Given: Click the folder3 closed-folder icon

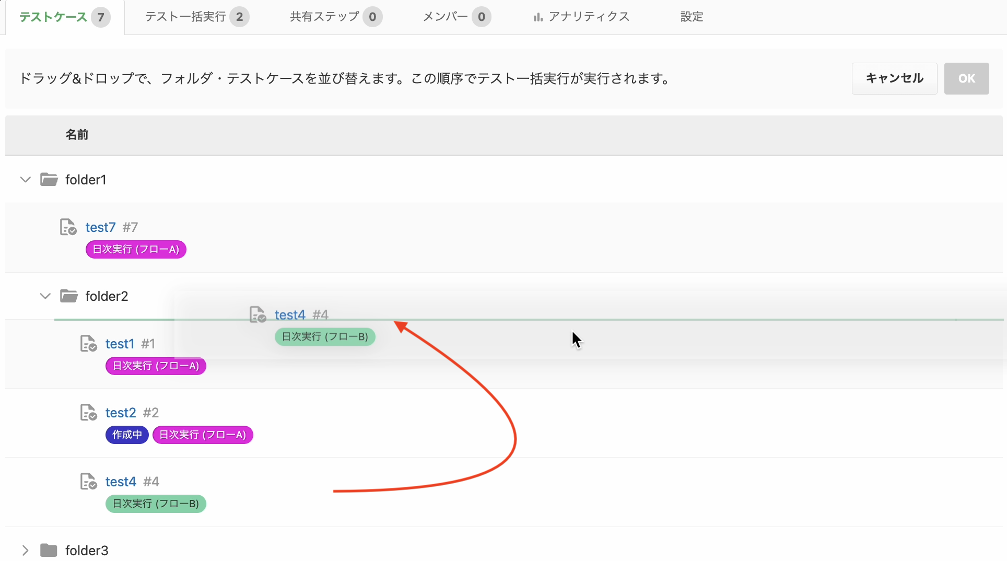Looking at the screenshot, I should [49, 551].
